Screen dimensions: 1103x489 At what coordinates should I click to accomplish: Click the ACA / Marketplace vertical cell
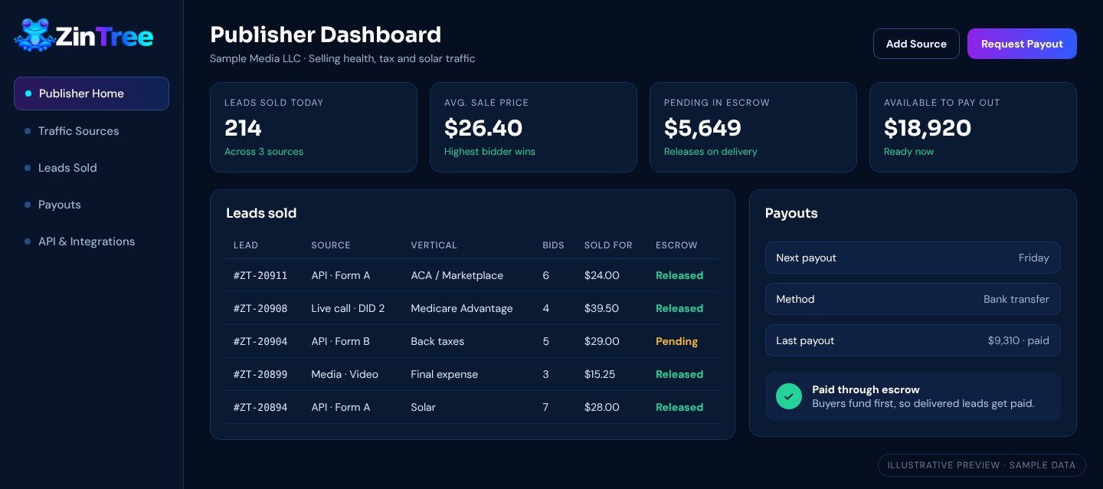457,275
